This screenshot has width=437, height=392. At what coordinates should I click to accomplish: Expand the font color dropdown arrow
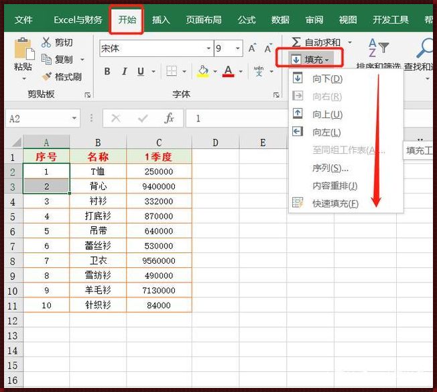pos(241,71)
